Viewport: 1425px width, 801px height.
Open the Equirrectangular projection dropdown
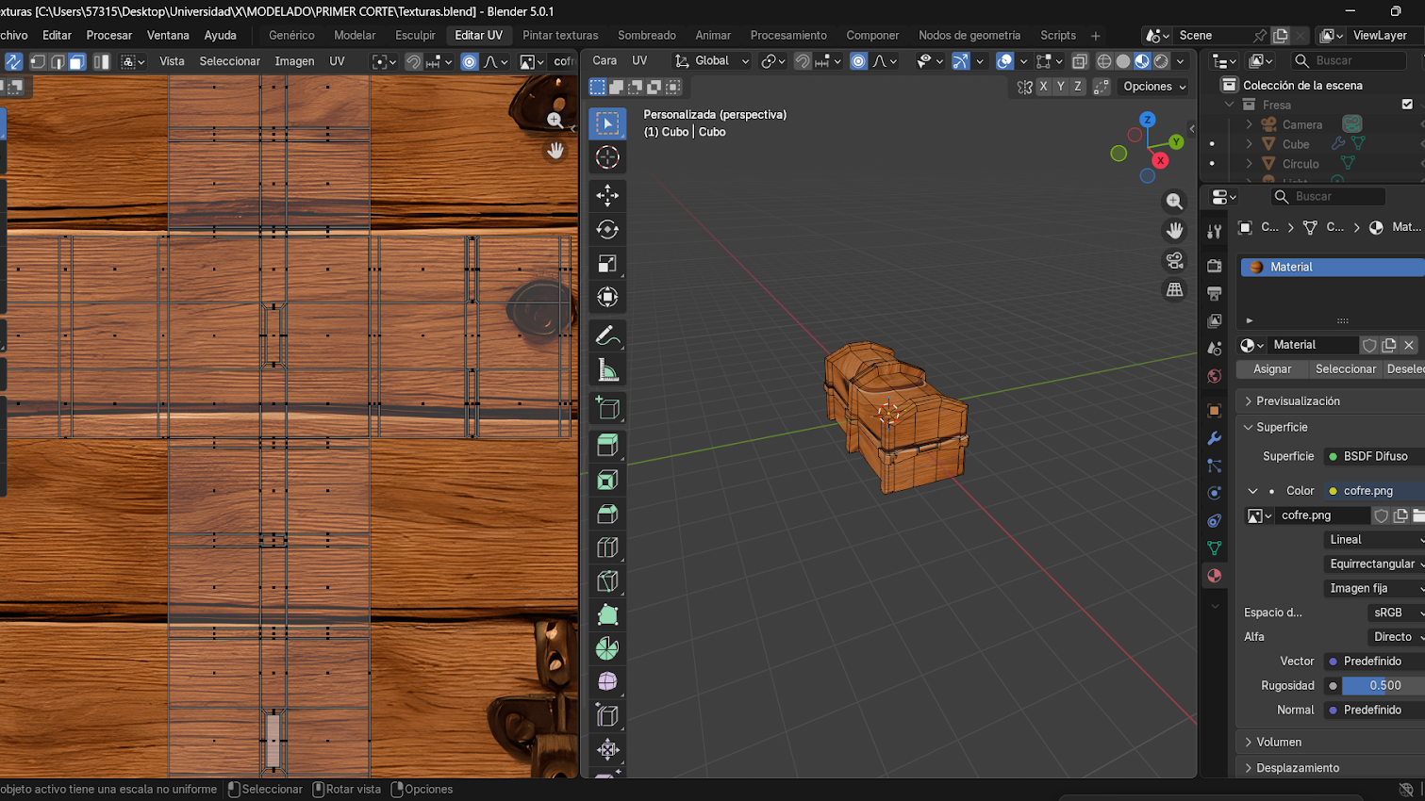[x=1374, y=564]
